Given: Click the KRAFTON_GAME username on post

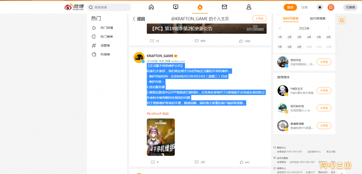Looking at the screenshot, I should (x=160, y=56).
